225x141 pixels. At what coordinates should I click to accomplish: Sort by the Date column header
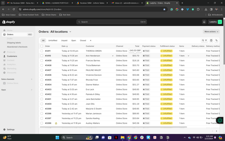(x=64, y=46)
